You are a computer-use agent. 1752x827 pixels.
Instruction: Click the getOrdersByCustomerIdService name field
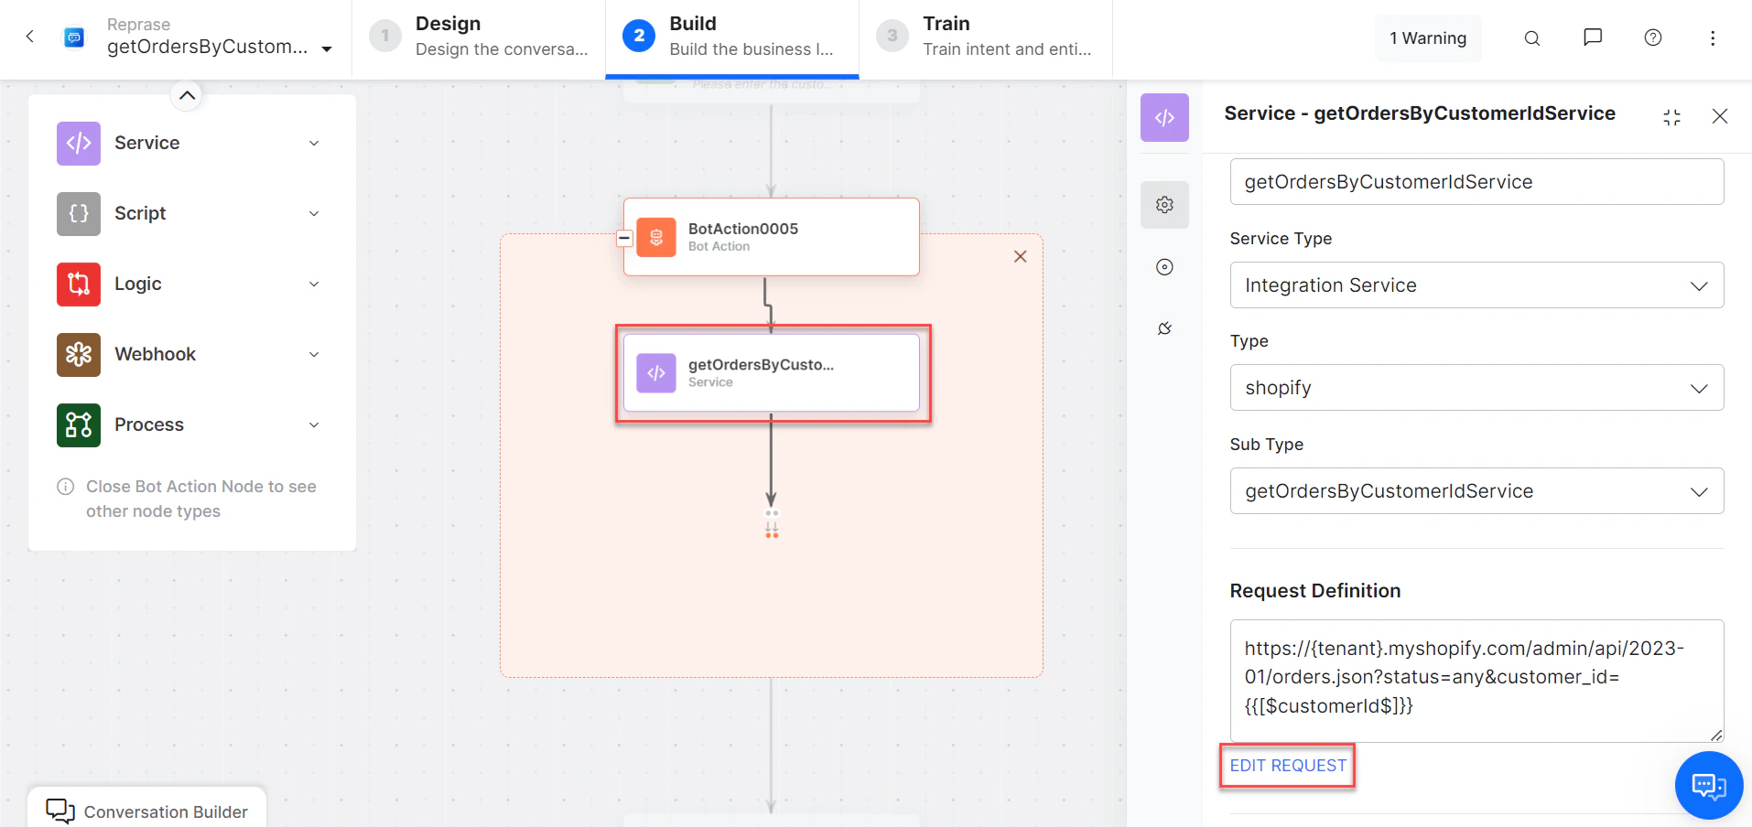[1476, 181]
